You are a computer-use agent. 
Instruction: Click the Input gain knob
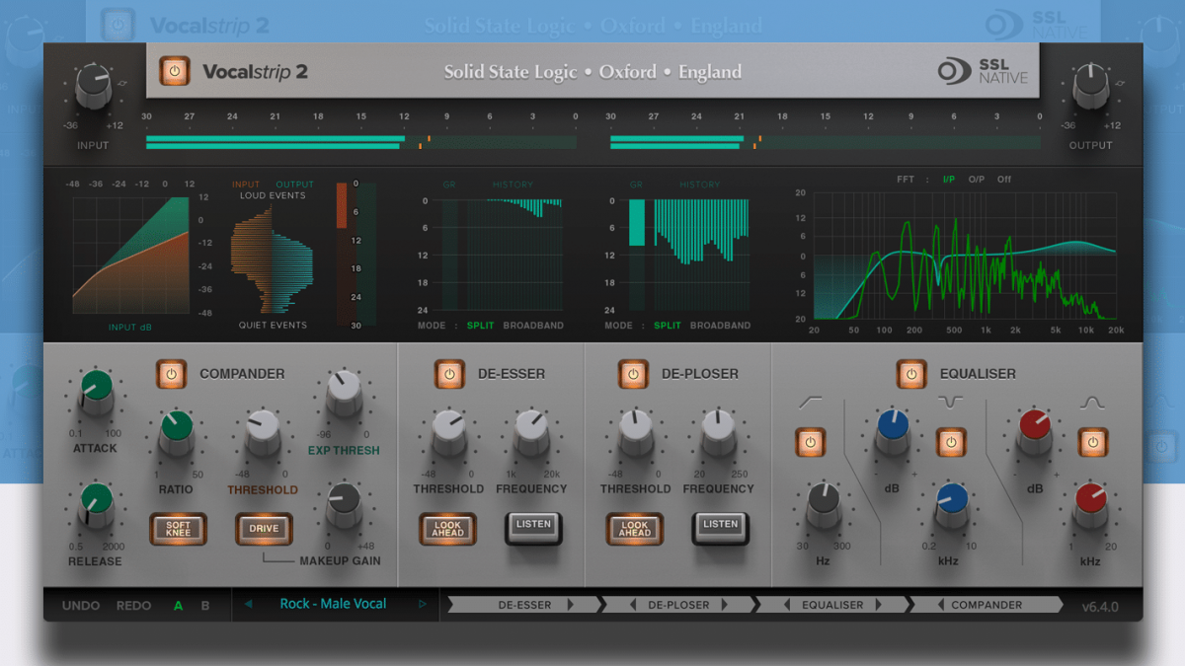click(94, 87)
